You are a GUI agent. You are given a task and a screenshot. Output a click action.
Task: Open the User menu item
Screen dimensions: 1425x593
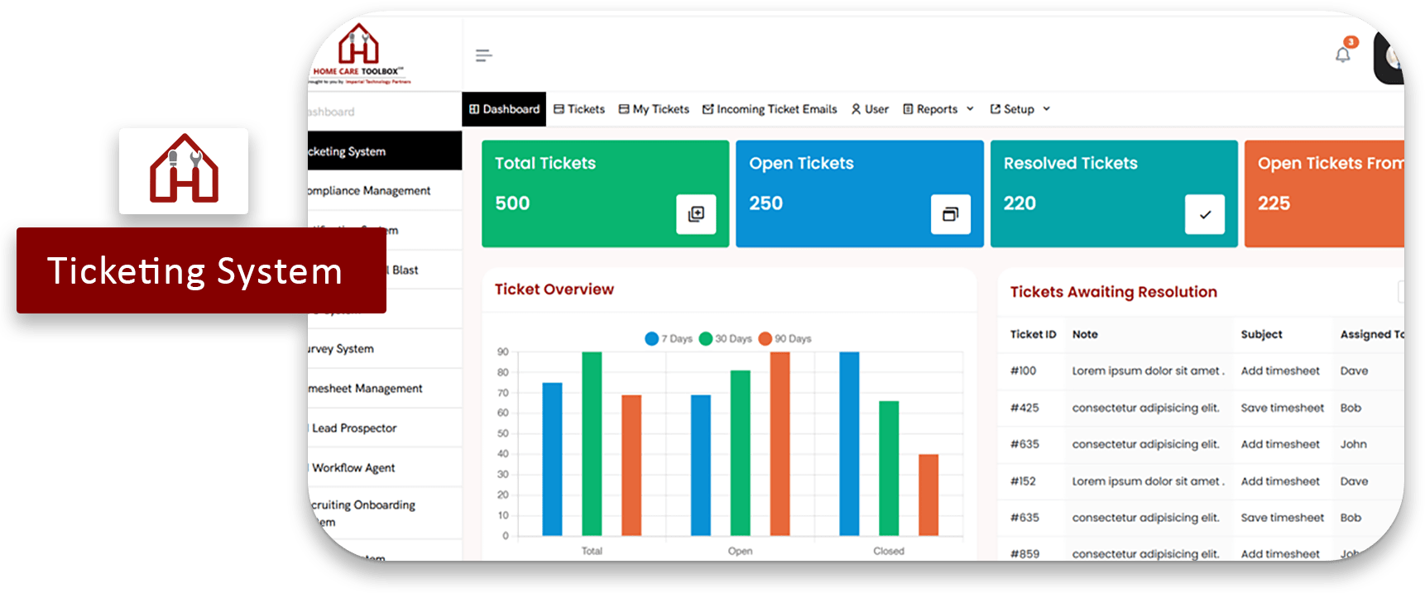(870, 109)
